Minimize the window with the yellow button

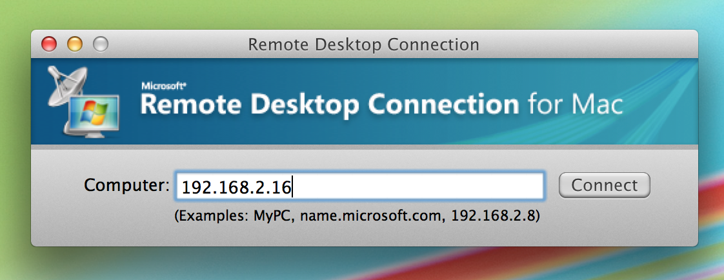[x=75, y=45]
